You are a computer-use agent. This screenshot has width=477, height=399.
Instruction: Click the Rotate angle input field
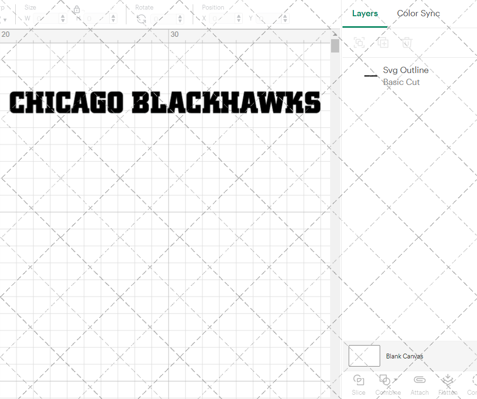tap(164, 19)
